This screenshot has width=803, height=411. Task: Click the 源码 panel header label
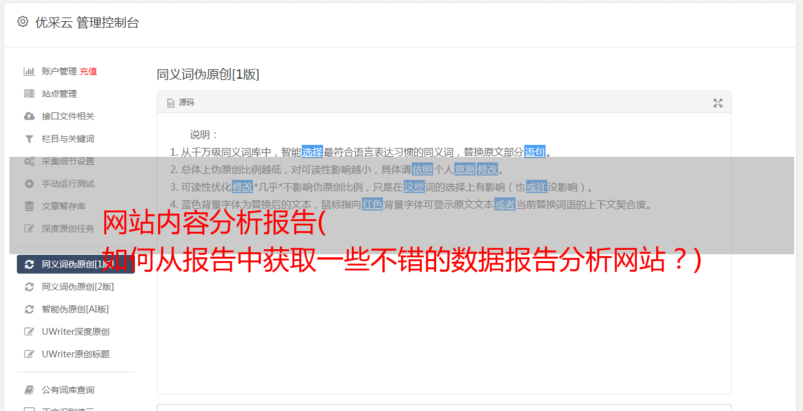pos(186,102)
